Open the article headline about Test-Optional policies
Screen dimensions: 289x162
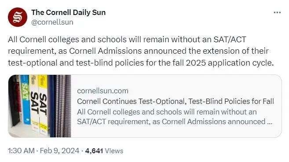(176, 101)
